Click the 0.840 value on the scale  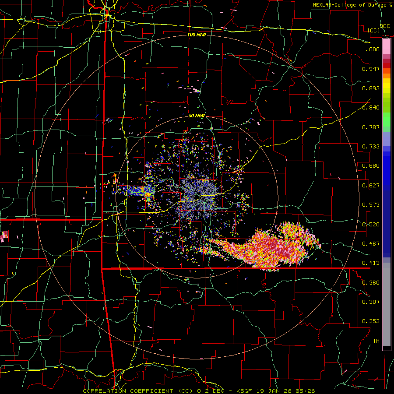[371, 108]
